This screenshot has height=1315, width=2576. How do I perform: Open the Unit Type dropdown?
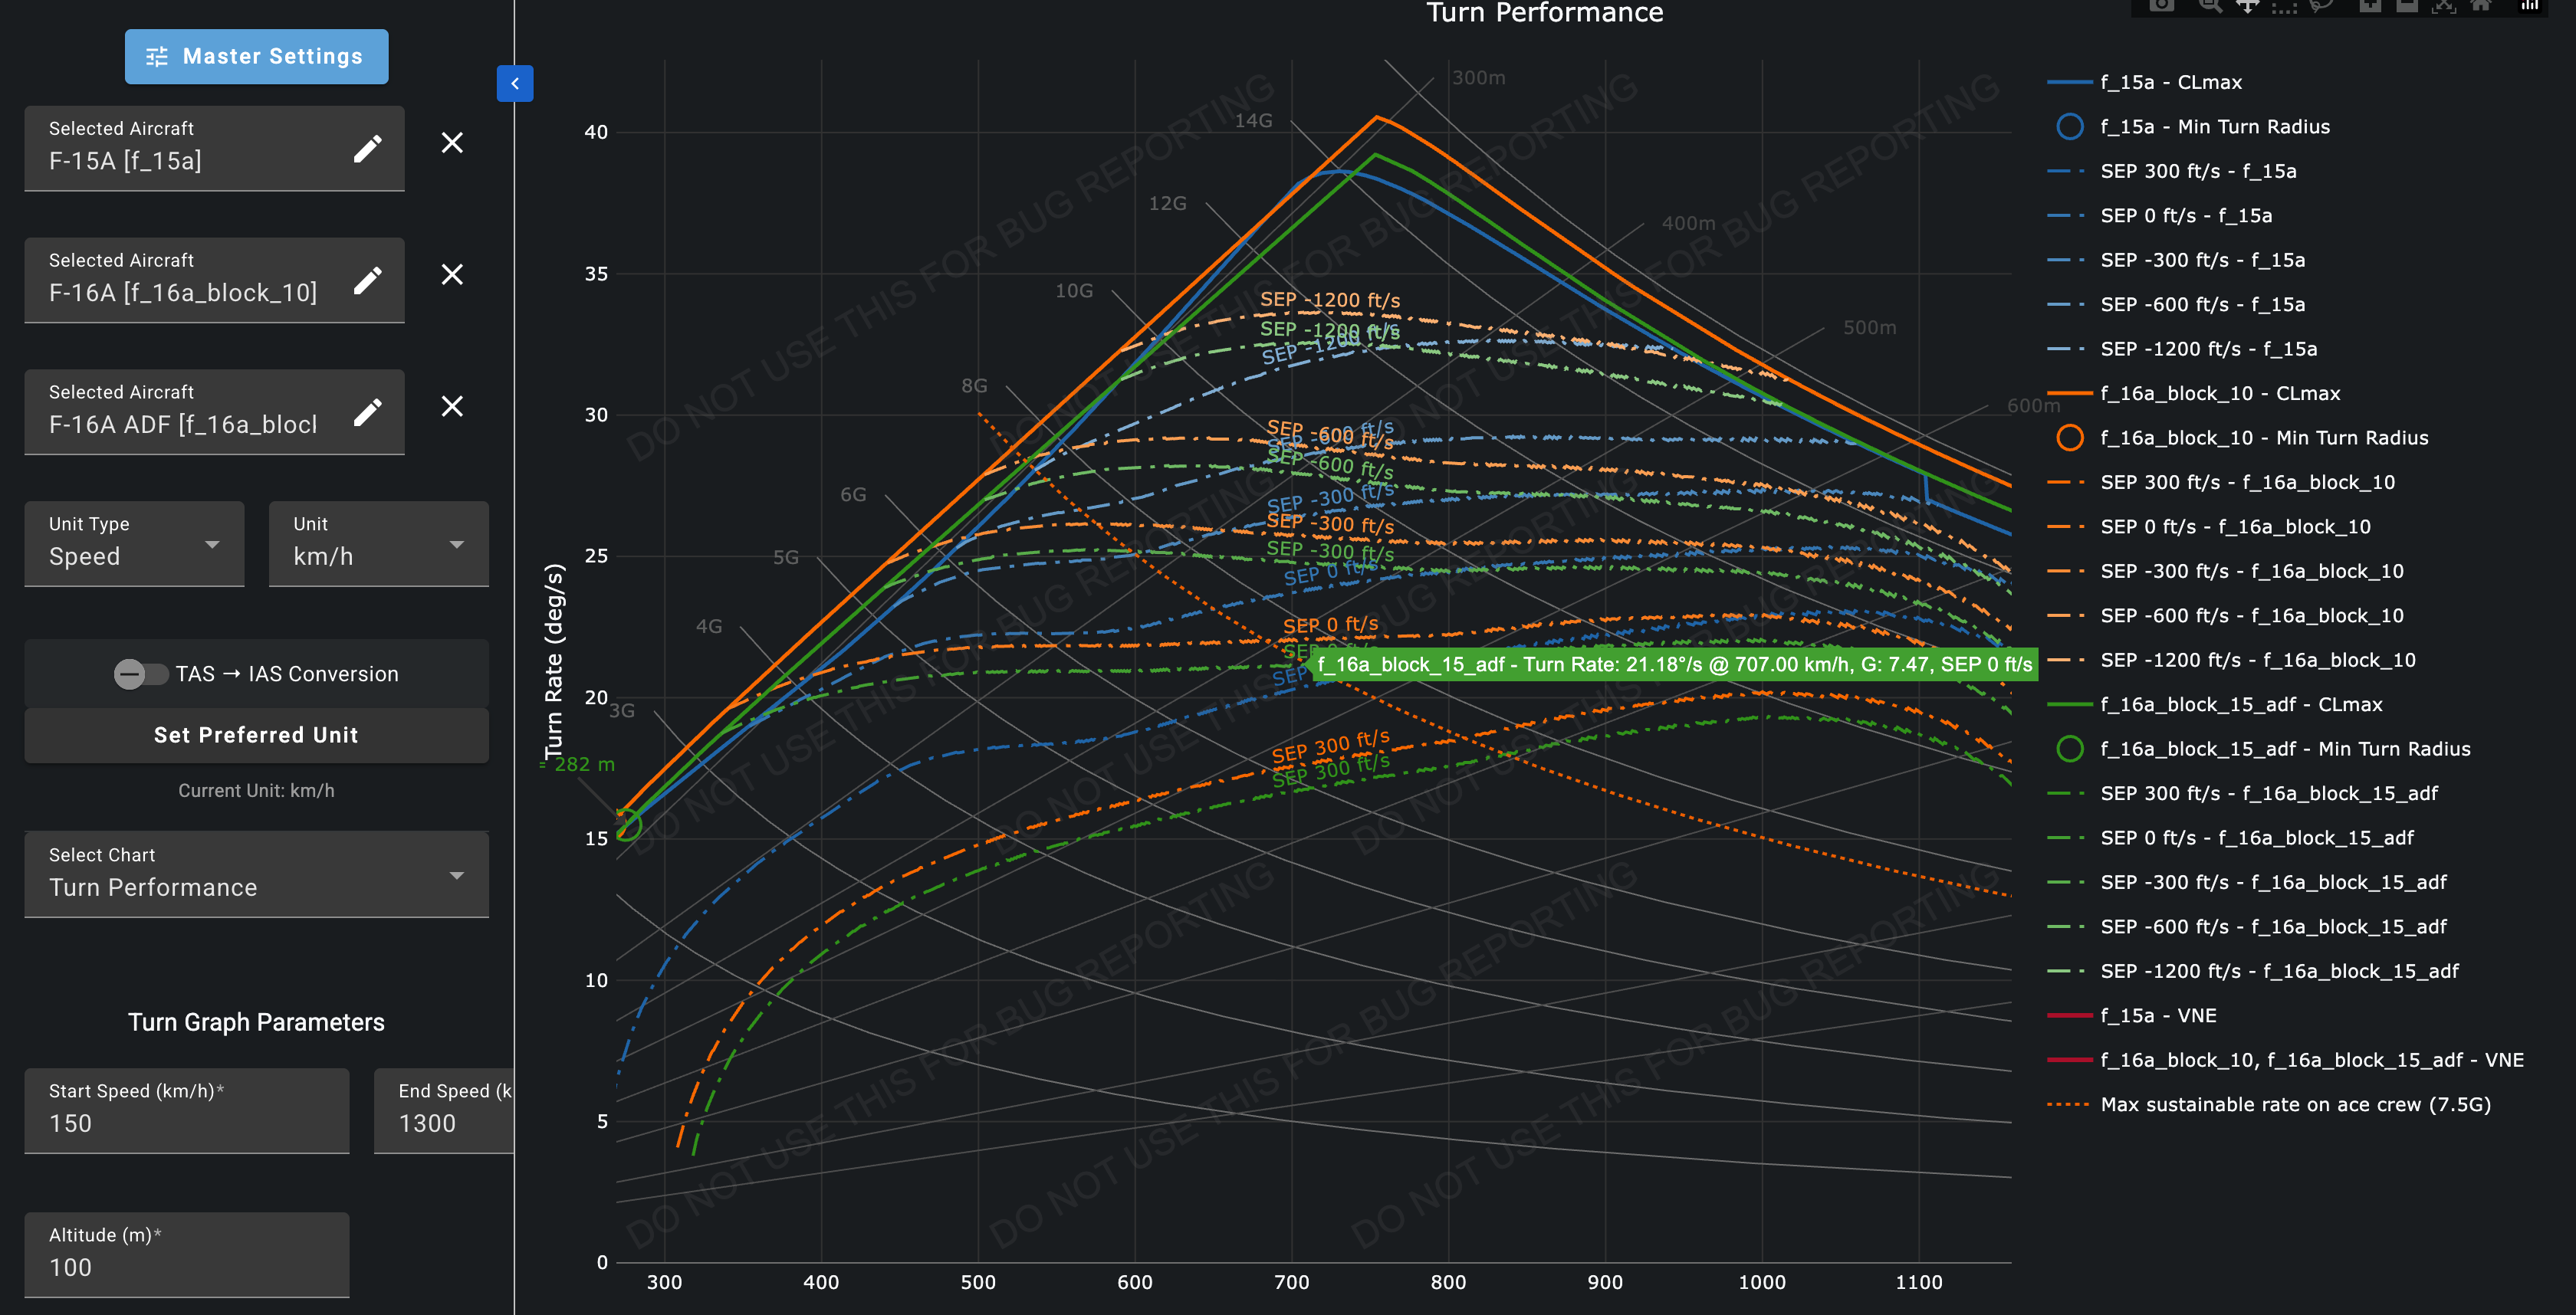(134, 545)
